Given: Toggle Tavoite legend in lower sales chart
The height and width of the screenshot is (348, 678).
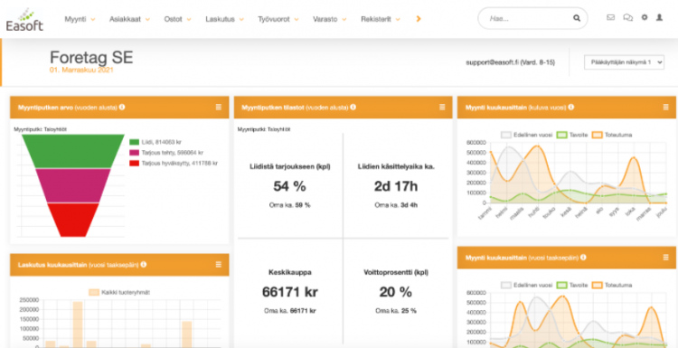Looking at the screenshot, I should tap(572, 285).
